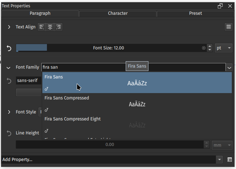Open the Font Family dropdown arrow
Image resolution: width=236 pixels, height=169 pixels.
tap(229, 68)
